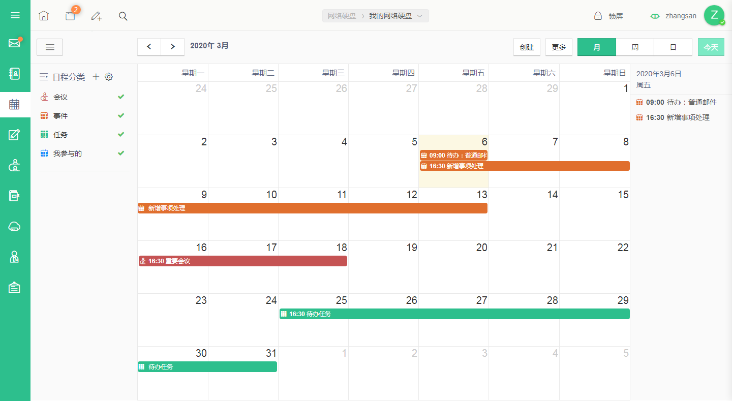Click the online status icon beside zhangsan
Image resolution: width=732 pixels, height=401 pixels.
coord(655,16)
